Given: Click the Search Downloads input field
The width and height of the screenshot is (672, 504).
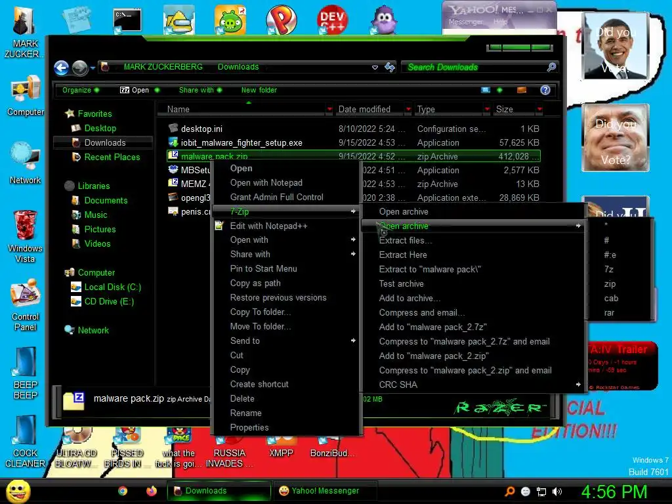Looking at the screenshot, I should [x=475, y=68].
